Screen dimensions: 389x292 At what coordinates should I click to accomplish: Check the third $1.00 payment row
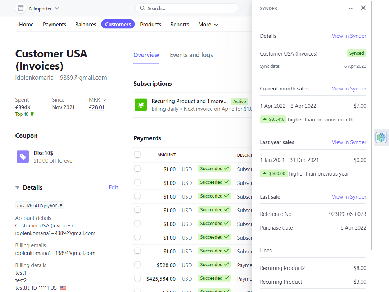137,196
